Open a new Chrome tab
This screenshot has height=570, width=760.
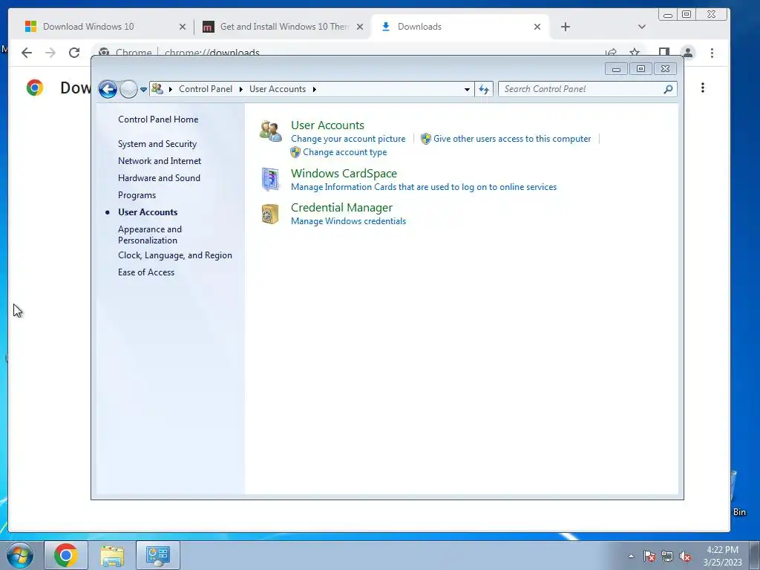click(565, 27)
